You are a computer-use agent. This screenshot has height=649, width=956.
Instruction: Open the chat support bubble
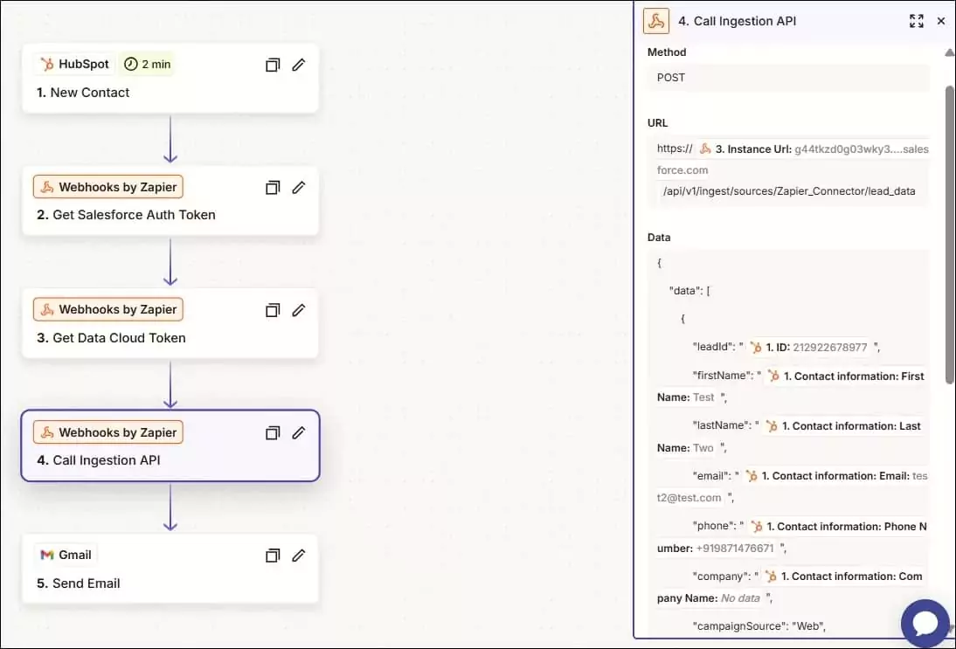(x=925, y=623)
